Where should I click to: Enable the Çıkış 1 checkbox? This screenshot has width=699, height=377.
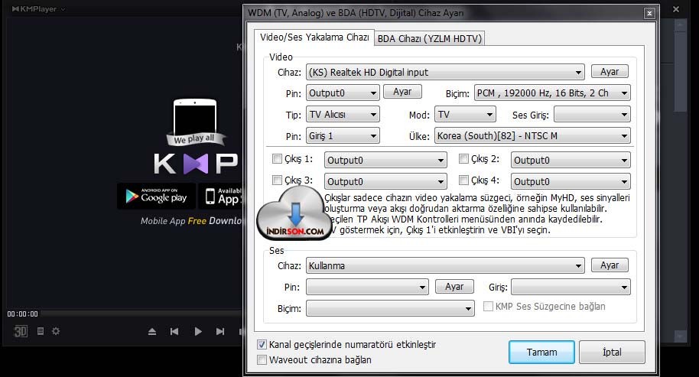[278, 158]
